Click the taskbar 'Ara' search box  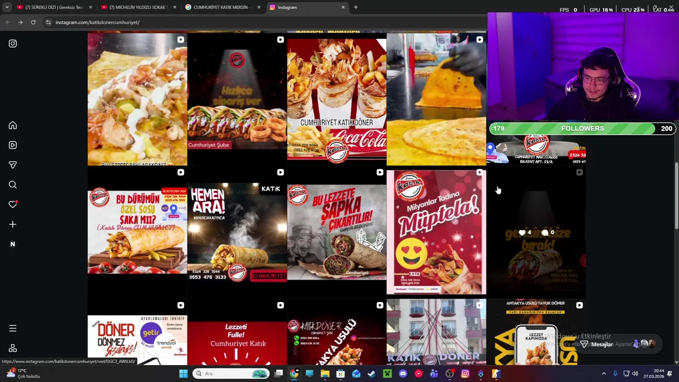231,374
